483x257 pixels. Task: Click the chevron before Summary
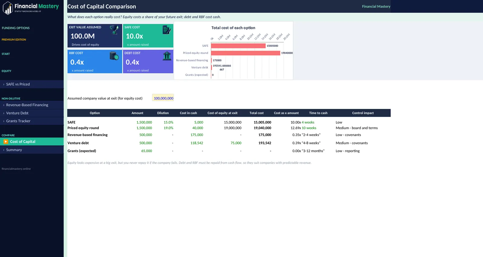(x=4, y=150)
